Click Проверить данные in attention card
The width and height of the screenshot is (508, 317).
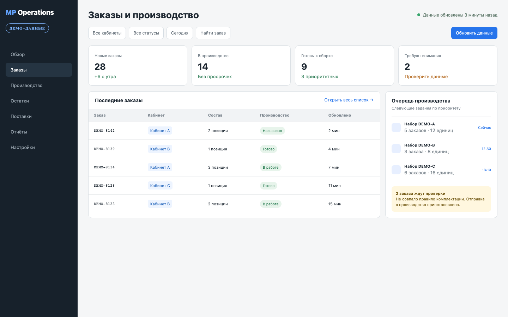[426, 76]
